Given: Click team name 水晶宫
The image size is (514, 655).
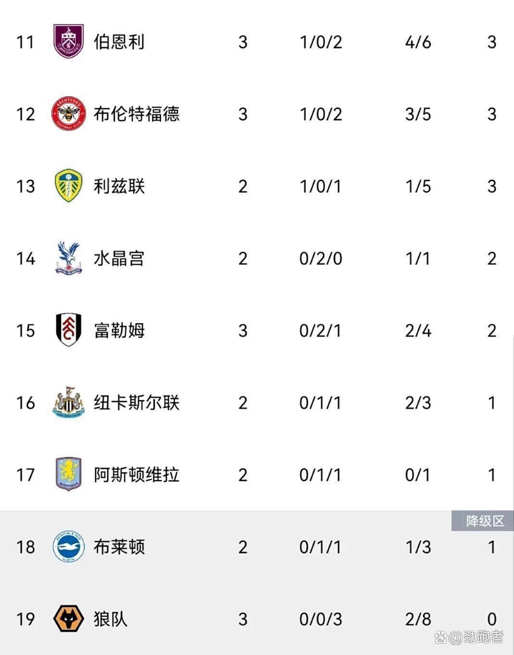Looking at the screenshot, I should 119,258.
